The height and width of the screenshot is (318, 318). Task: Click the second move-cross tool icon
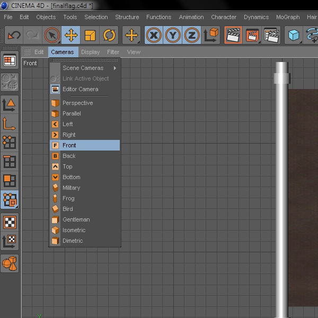[x=131, y=35]
